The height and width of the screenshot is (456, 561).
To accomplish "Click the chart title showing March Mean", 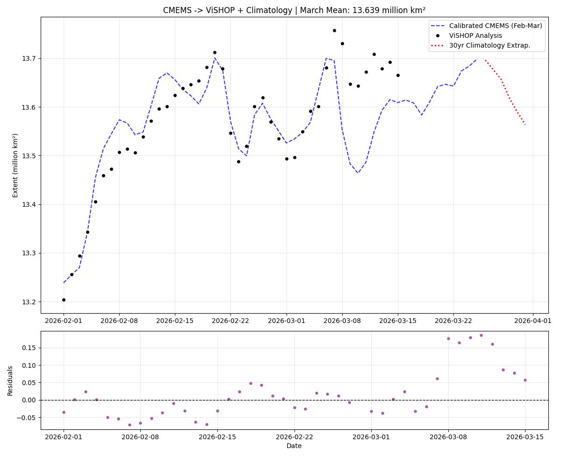I will pos(294,10).
